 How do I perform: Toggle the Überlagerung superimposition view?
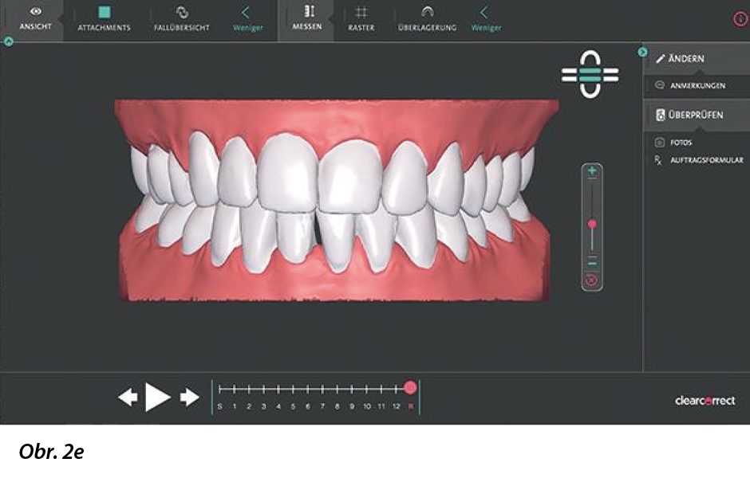tap(427, 18)
